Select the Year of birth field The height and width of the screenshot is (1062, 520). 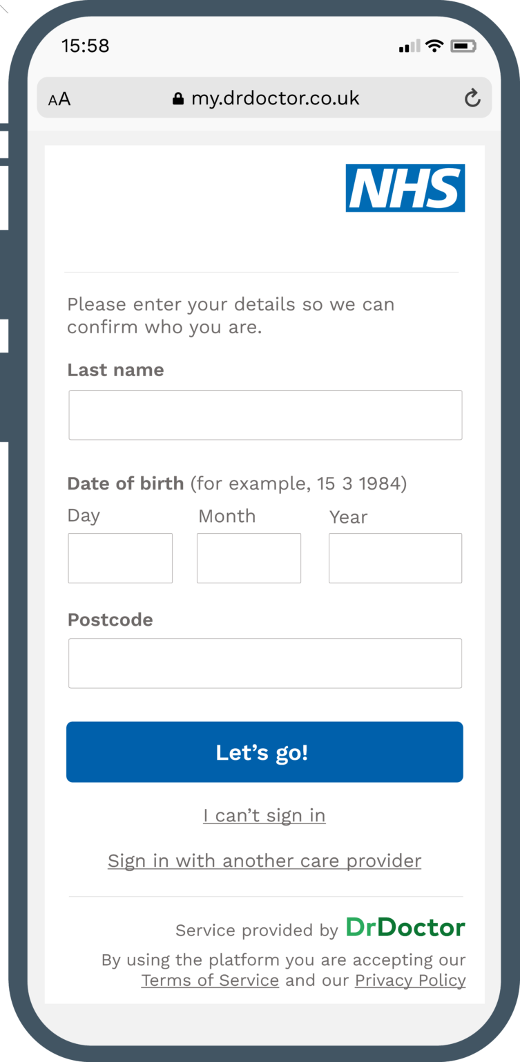(x=395, y=558)
